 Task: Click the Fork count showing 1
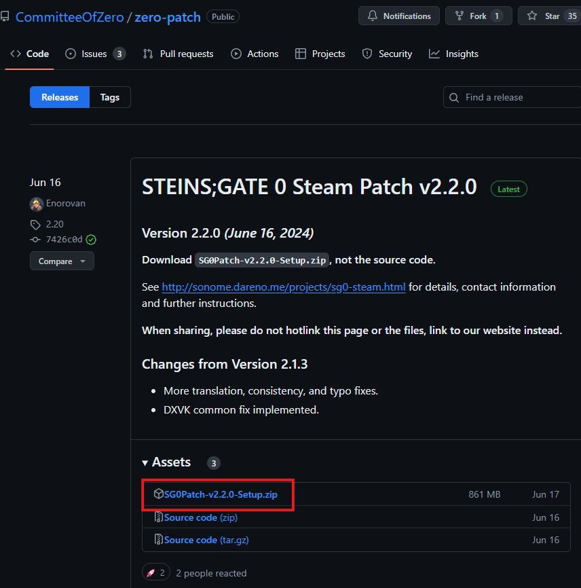coord(497,16)
